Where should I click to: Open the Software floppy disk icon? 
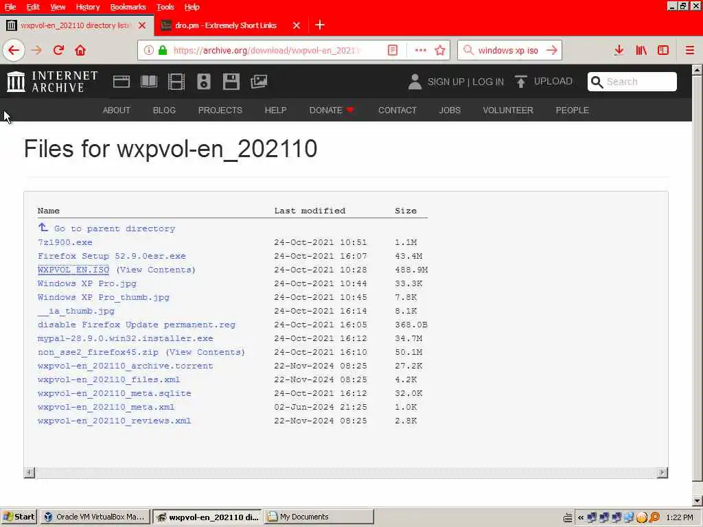point(231,82)
